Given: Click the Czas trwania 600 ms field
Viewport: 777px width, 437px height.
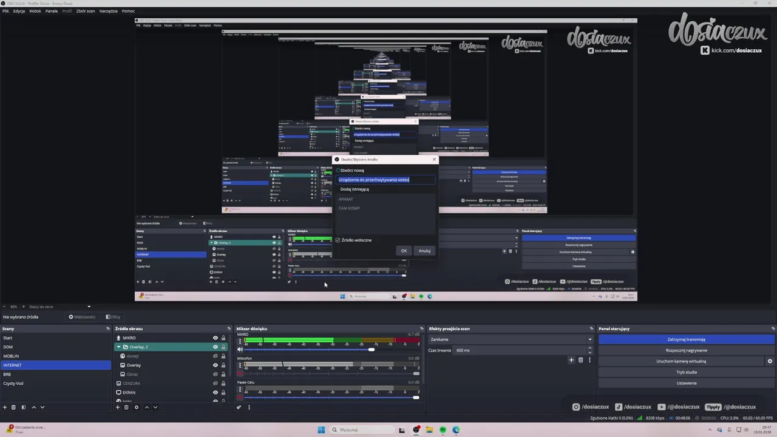Looking at the screenshot, I should pos(520,350).
